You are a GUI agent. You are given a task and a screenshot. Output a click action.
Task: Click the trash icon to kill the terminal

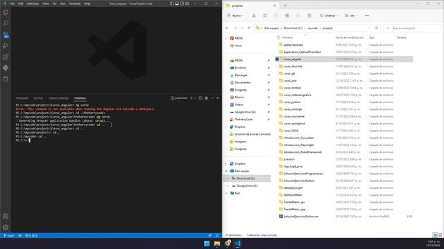tap(207, 98)
